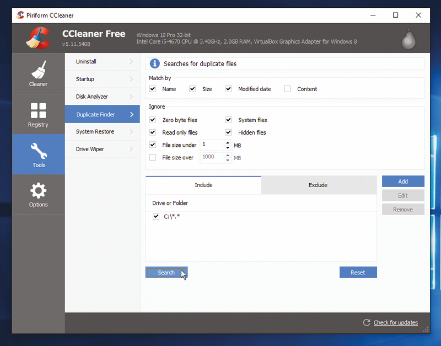441x346 pixels.
Task: Click the pear icon in header
Action: coord(408,39)
